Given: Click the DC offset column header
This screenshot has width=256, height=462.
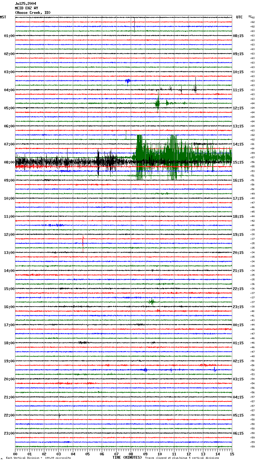Looking at the screenshot, I should click(250, 16).
